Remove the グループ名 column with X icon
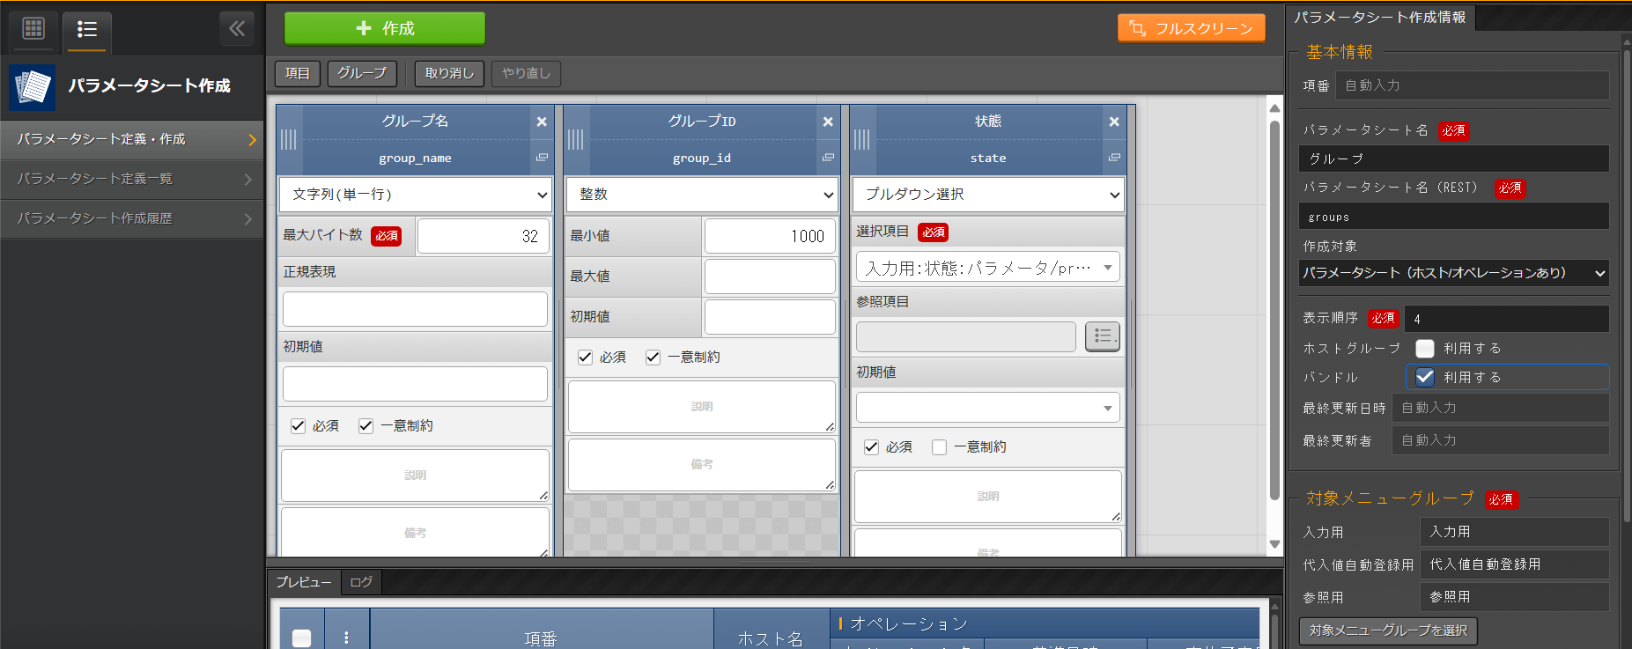The image size is (1632, 649). tap(542, 122)
